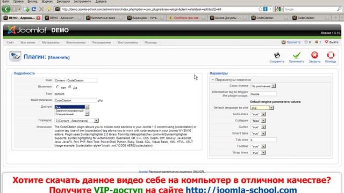Image resolution: width=344 pixels, height=193 pixels.
Task: Click the green new-tab plus icon
Action: pyautogui.click(x=26, y=9)
